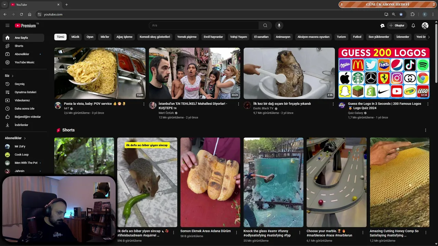The image size is (438, 246).
Task: Open the browser extensions puzzle icon
Action: 412,14
